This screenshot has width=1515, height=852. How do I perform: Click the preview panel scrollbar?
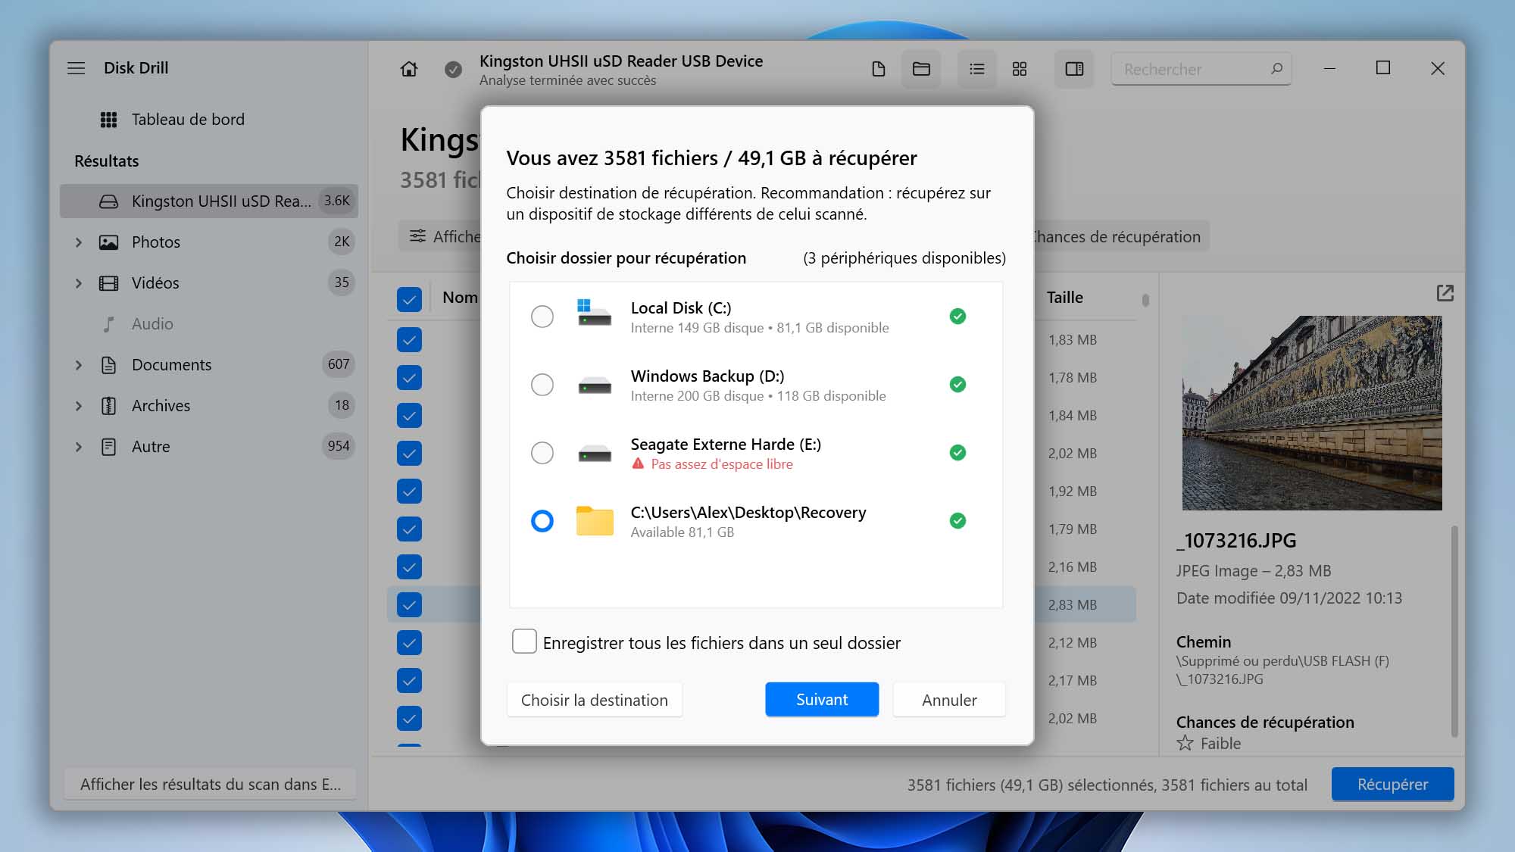coord(1454,630)
